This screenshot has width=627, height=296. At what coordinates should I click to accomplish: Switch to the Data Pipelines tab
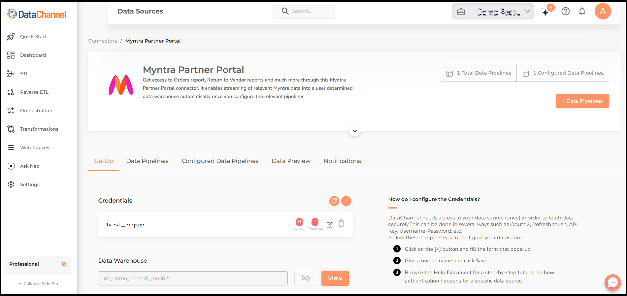(x=147, y=161)
